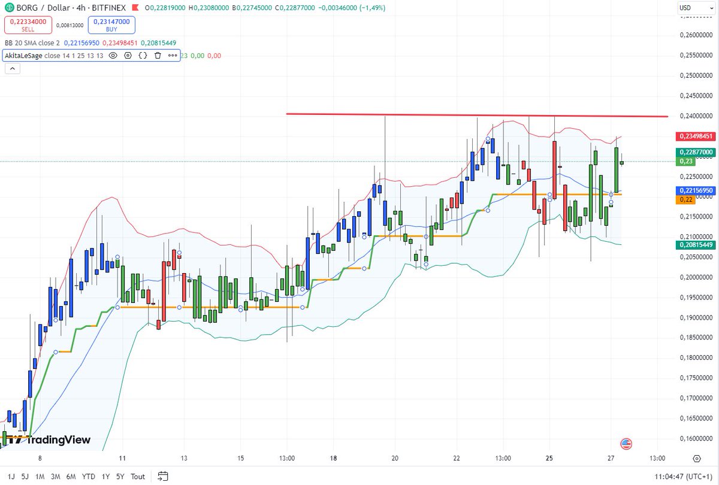719x485 pixels.
Task: Select the red horizontal resistance trend line
Action: pos(477,115)
